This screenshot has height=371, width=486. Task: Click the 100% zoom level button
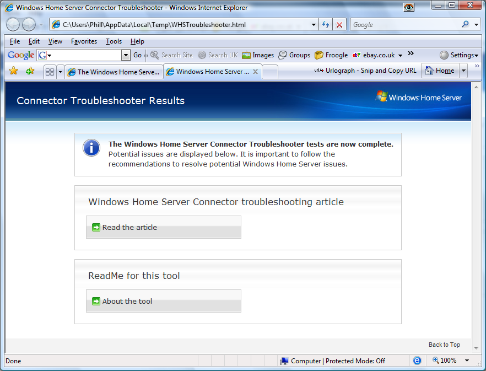pyautogui.click(x=445, y=361)
